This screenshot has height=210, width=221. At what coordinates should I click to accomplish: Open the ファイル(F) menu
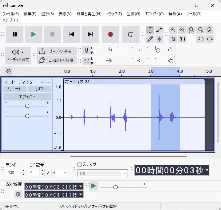pos(11,14)
